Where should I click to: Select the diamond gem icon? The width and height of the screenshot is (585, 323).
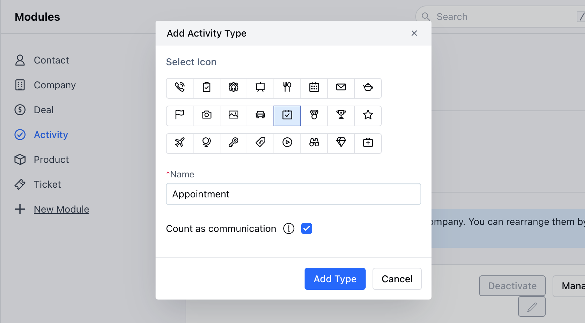341,143
